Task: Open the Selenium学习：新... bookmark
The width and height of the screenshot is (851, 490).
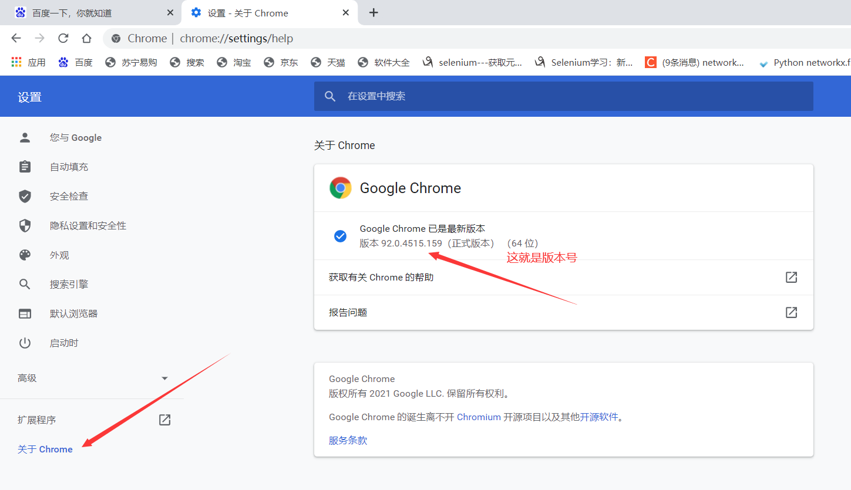Action: point(584,62)
